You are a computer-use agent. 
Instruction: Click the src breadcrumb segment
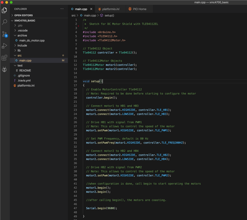click(73, 15)
